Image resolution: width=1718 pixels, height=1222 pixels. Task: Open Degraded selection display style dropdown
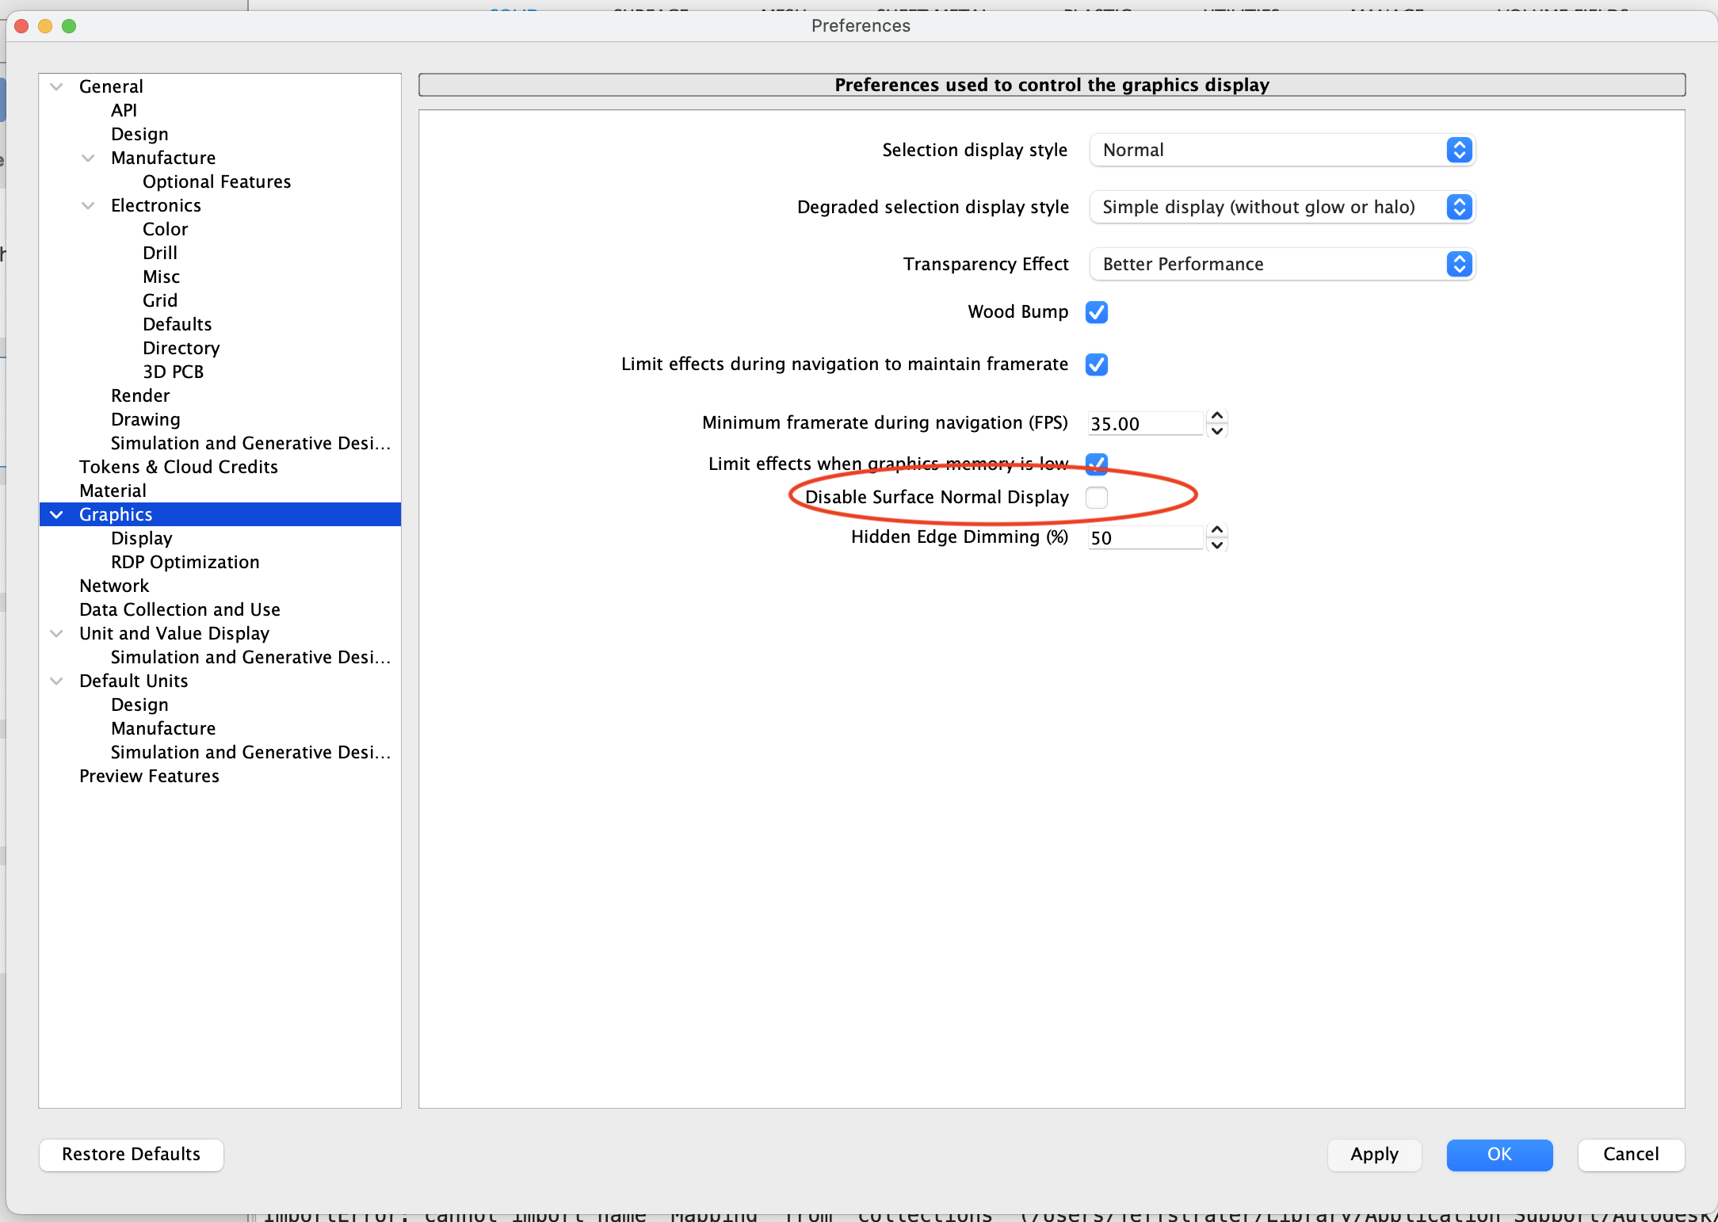click(1281, 207)
